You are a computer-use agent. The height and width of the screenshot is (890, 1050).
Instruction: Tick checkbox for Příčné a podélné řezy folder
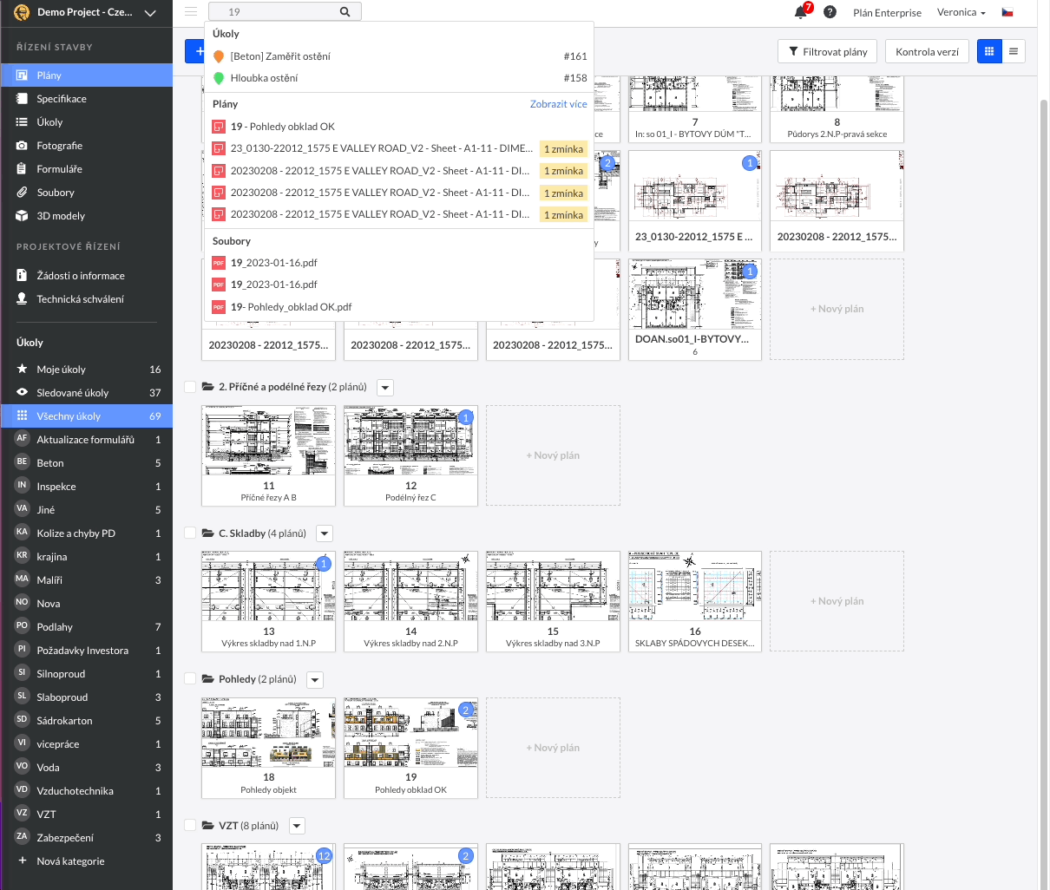click(190, 387)
